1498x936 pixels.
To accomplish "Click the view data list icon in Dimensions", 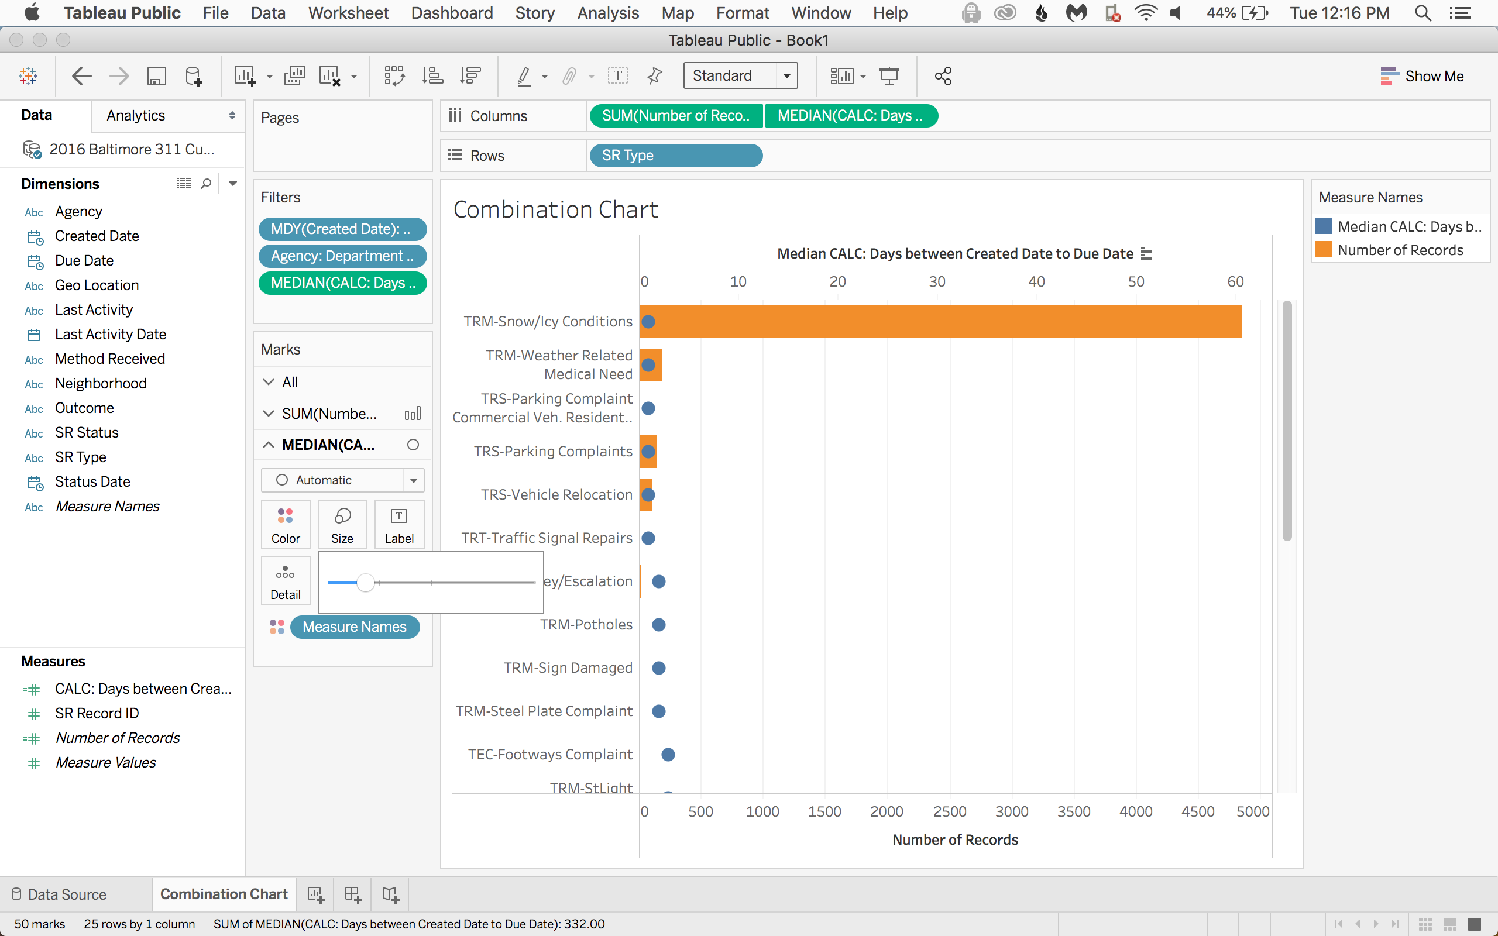I will click(x=184, y=183).
